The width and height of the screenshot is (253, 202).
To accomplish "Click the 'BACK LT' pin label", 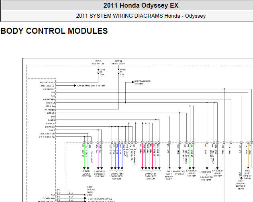I will pyautogui.click(x=51, y=103).
